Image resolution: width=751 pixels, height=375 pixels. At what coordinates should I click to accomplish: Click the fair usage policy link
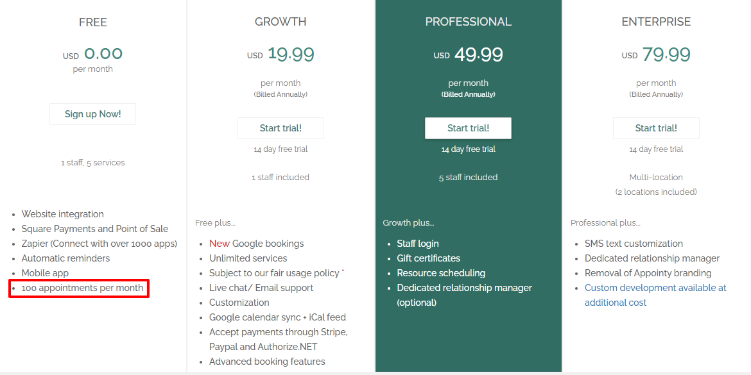(277, 272)
